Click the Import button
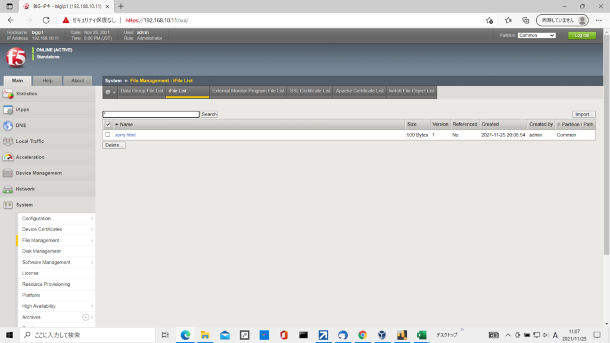 584,114
